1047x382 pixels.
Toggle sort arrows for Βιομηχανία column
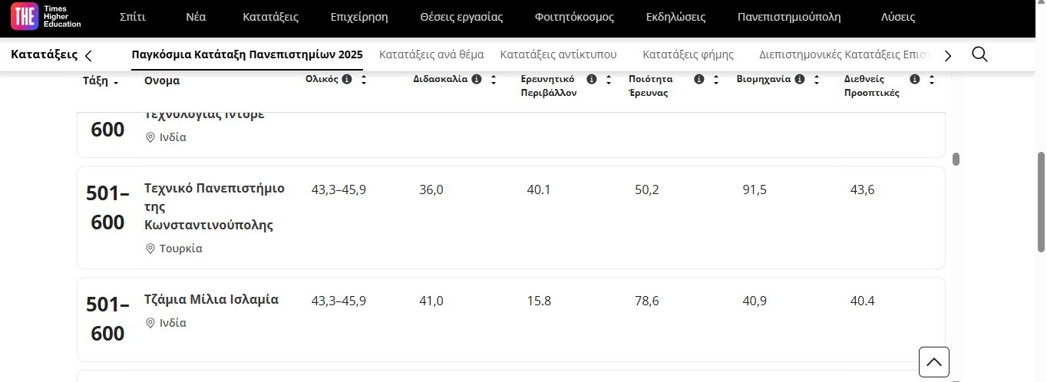coord(817,79)
